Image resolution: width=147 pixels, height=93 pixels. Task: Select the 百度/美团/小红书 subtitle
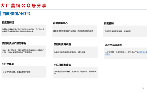(16, 14)
